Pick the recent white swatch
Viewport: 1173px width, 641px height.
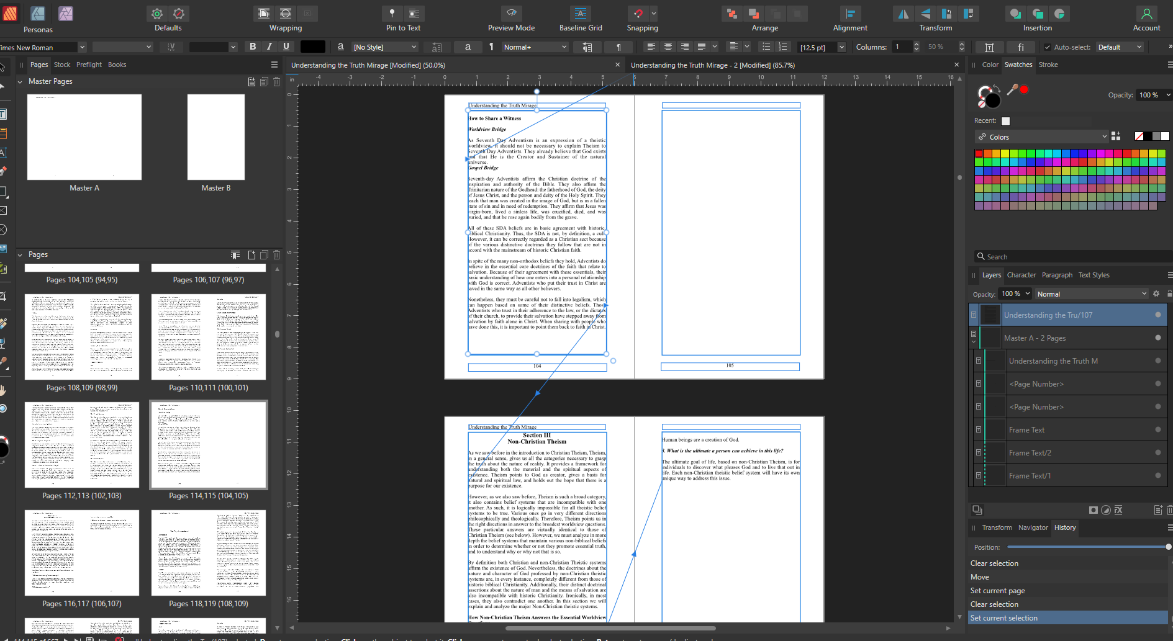1005,121
